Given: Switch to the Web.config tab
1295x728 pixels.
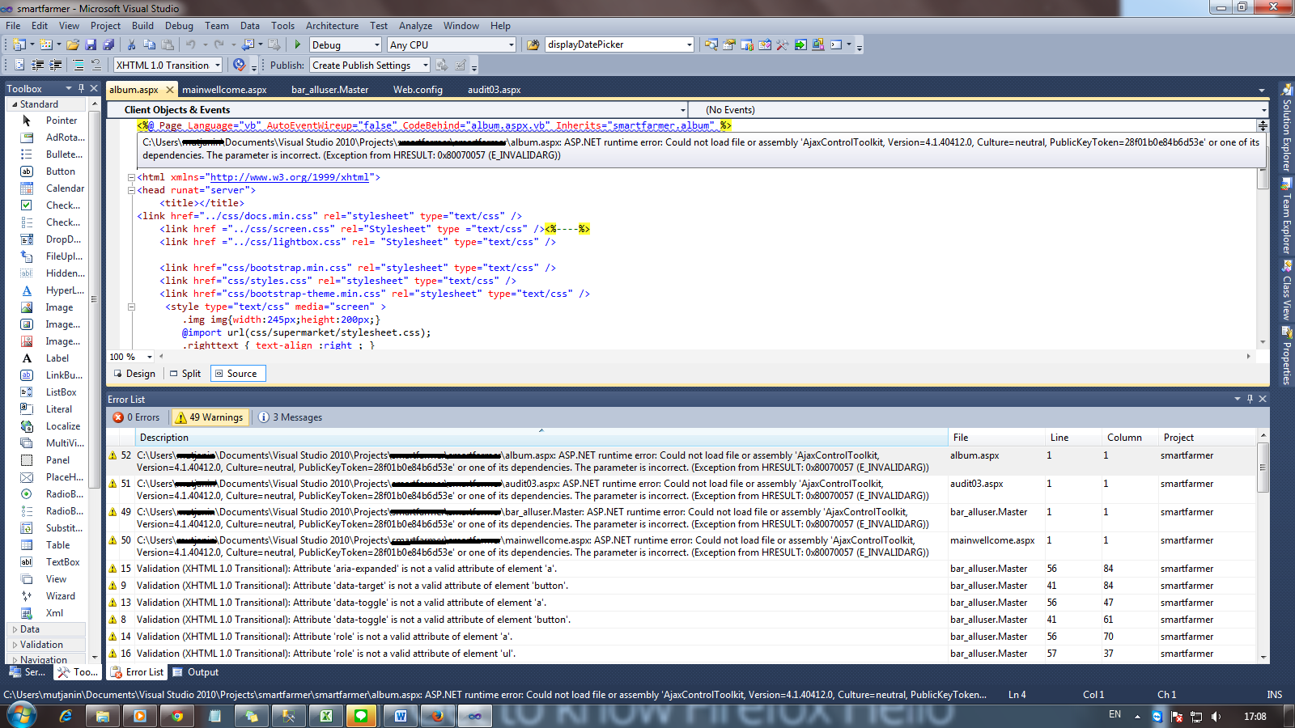Looking at the screenshot, I should (x=418, y=90).
